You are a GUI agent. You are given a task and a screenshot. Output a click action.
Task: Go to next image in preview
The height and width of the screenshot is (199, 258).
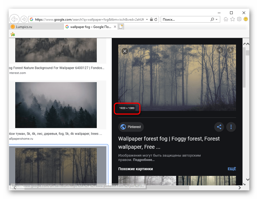click(231, 50)
